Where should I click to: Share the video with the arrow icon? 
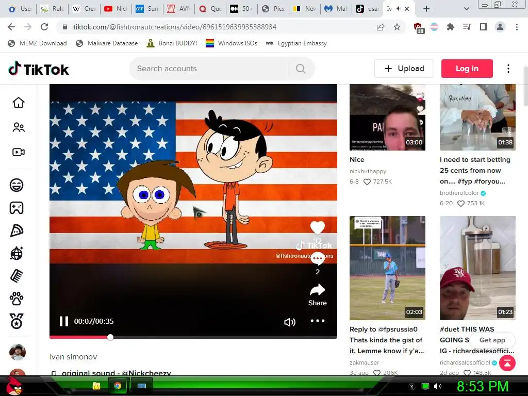coord(318,290)
